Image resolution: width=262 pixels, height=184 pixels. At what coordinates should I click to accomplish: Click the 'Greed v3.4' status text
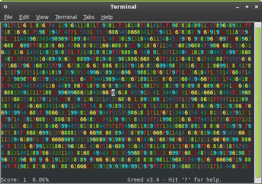click(x=143, y=180)
